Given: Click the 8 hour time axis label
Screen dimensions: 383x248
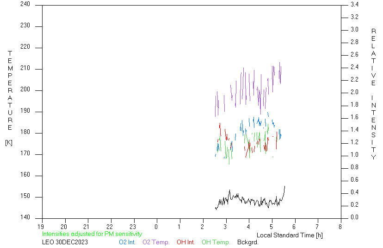Looking at the screenshot, I should [340, 227].
